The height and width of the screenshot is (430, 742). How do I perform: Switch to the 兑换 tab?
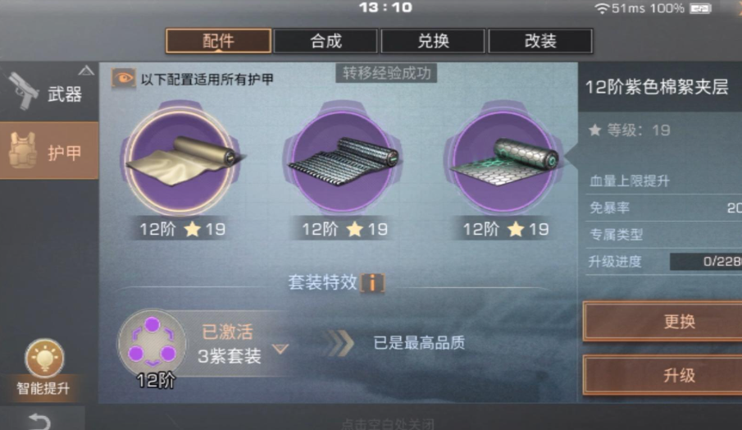pyautogui.click(x=433, y=41)
